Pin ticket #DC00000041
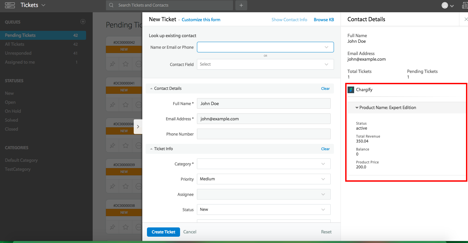Screen dimensions: 468x243 pos(113,105)
